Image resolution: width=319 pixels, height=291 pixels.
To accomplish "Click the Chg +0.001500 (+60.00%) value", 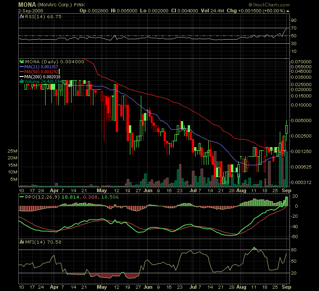I will pos(261,10).
